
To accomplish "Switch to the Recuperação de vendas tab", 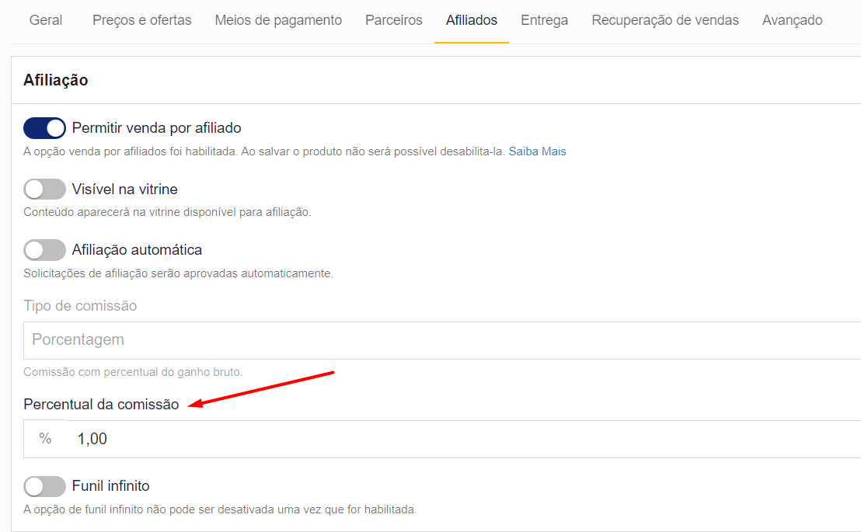I will coord(665,20).
